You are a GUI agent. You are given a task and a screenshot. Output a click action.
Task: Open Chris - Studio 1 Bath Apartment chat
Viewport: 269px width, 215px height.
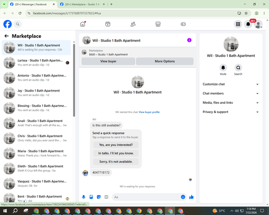[37, 138]
